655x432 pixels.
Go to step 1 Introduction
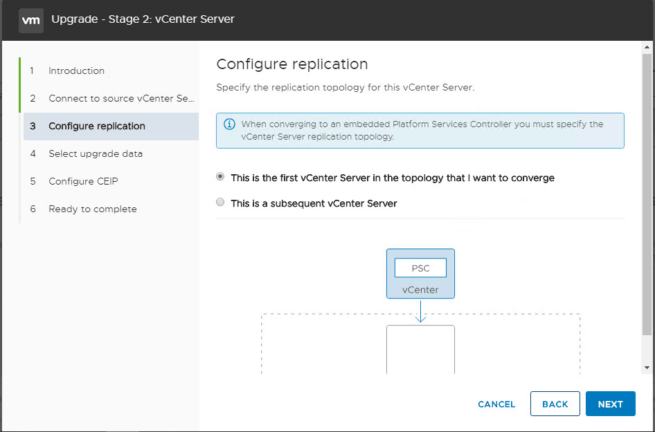76,71
